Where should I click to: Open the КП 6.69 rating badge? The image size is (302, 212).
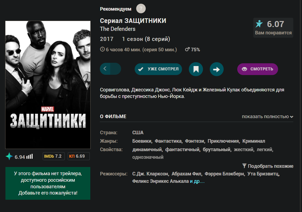(79, 156)
